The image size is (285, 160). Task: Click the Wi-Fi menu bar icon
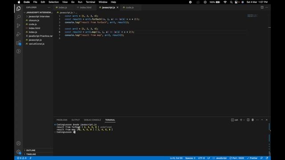[x=225, y=2]
